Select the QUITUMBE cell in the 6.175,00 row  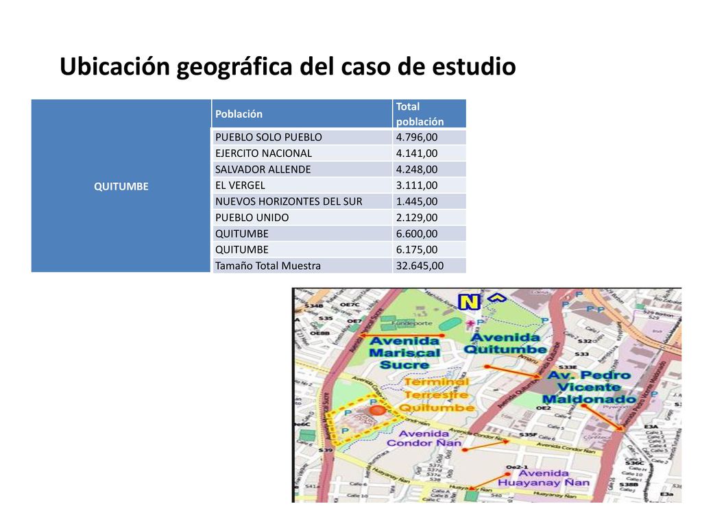[x=302, y=249]
